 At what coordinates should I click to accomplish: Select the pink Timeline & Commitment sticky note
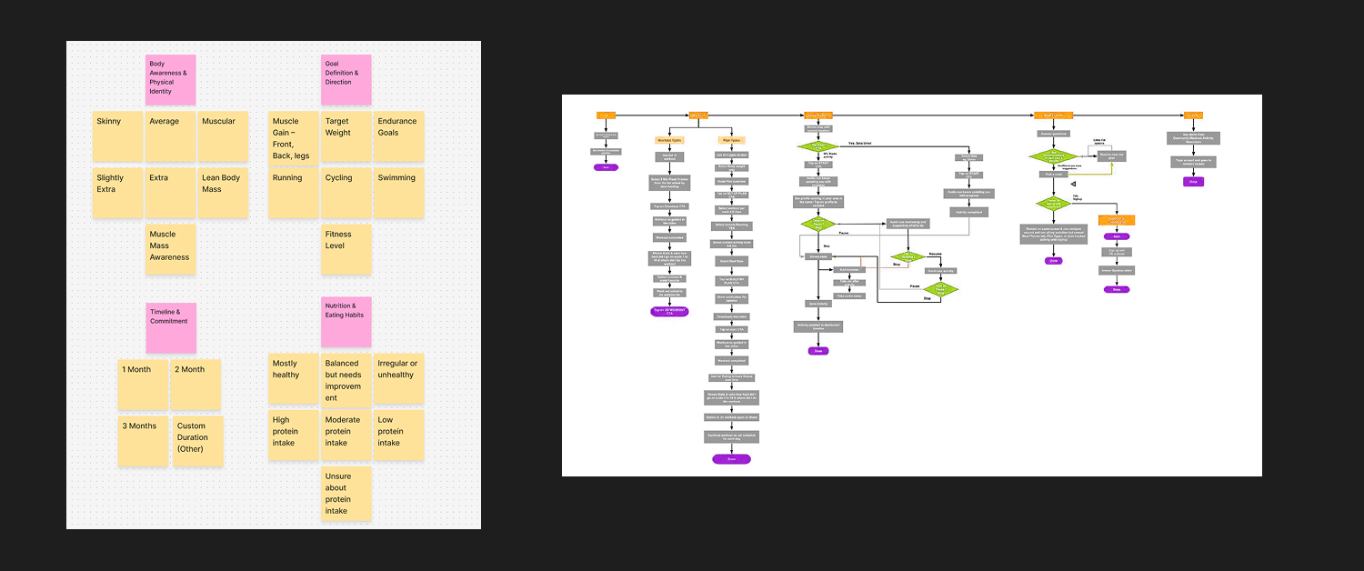point(170,327)
